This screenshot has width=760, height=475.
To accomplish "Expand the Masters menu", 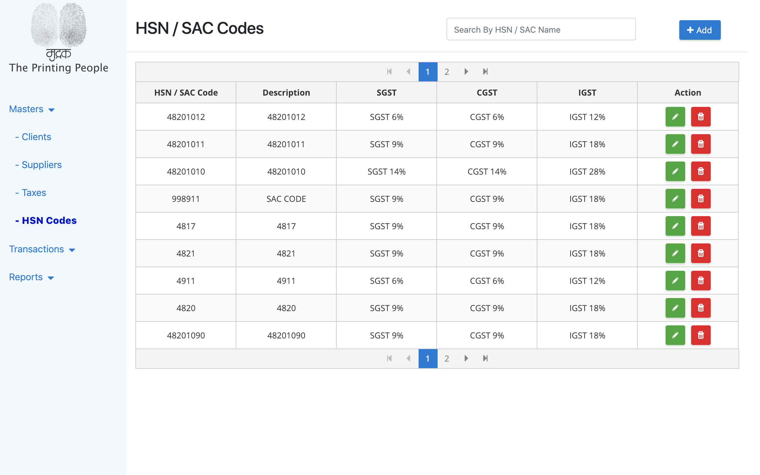I will [x=31, y=109].
